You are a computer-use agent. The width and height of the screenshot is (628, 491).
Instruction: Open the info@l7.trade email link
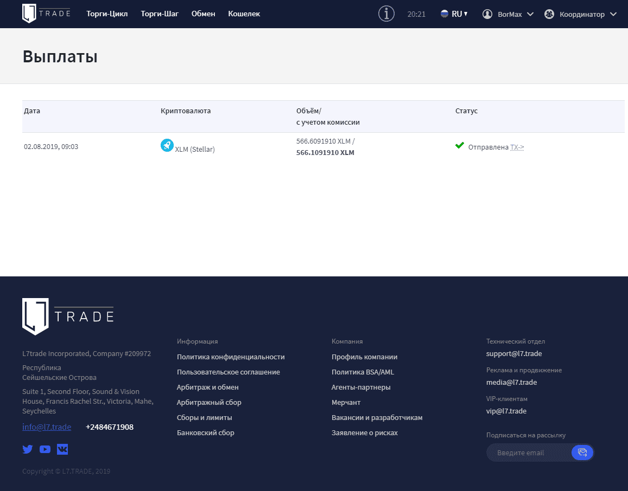point(47,427)
